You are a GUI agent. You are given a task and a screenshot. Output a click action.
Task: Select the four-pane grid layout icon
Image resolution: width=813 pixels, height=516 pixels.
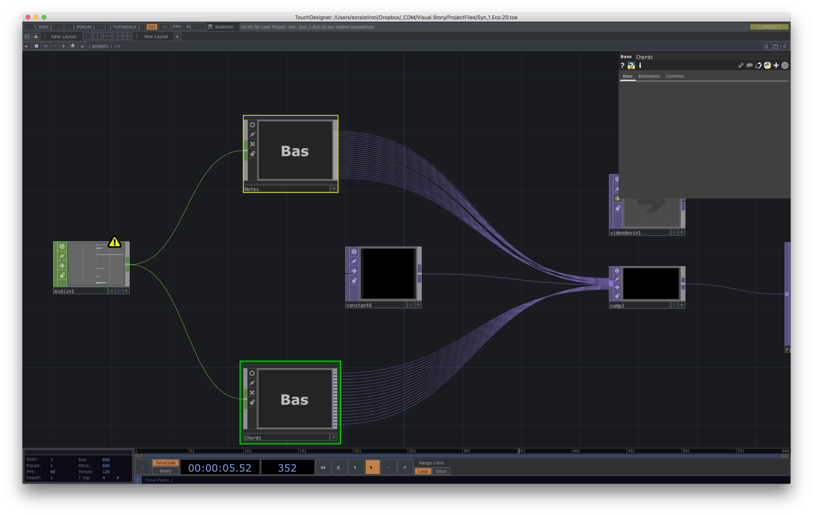[x=127, y=36]
